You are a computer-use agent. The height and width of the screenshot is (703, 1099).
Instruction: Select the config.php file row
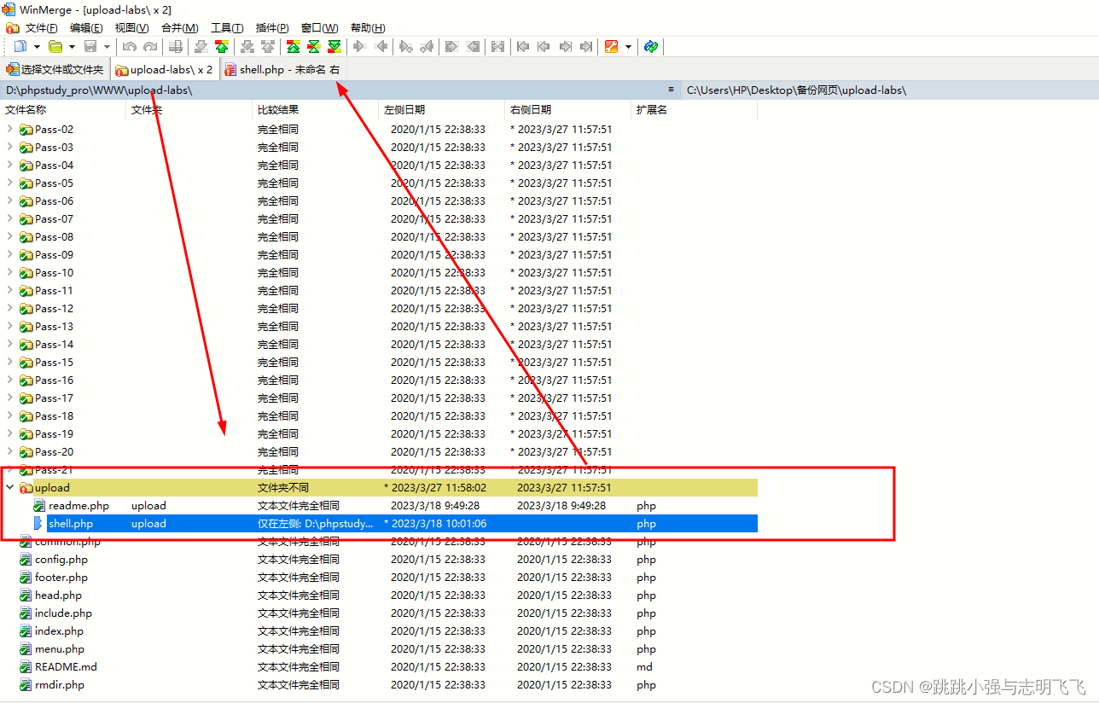(379, 559)
